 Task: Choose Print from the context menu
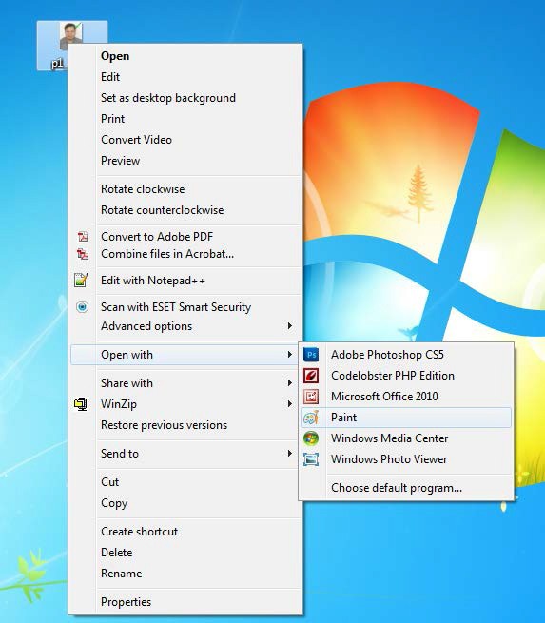coord(185,119)
